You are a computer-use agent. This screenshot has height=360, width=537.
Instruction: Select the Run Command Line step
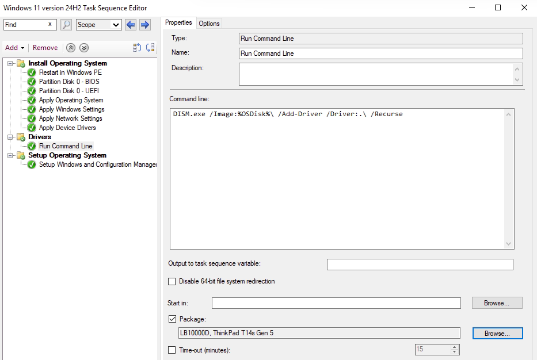tap(66, 146)
